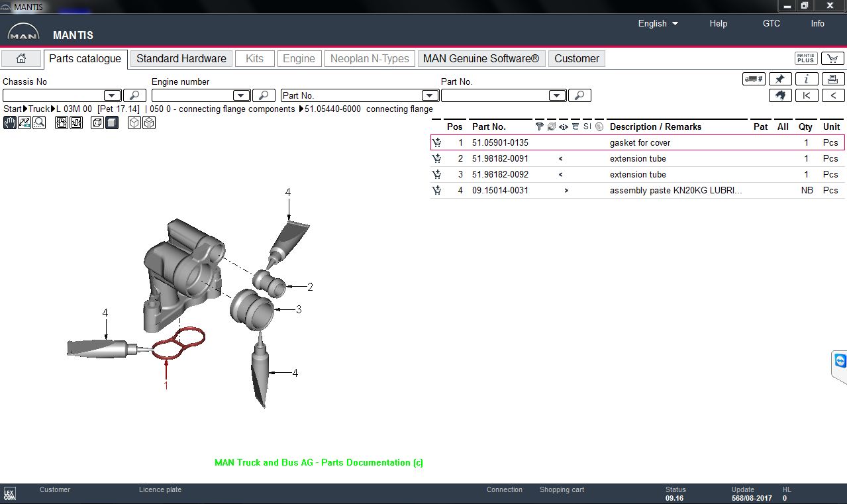The image size is (847, 504).
Task: Go back with the < button
Action: point(833,95)
